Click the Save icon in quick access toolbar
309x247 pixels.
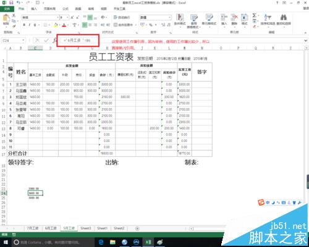(11, 2)
